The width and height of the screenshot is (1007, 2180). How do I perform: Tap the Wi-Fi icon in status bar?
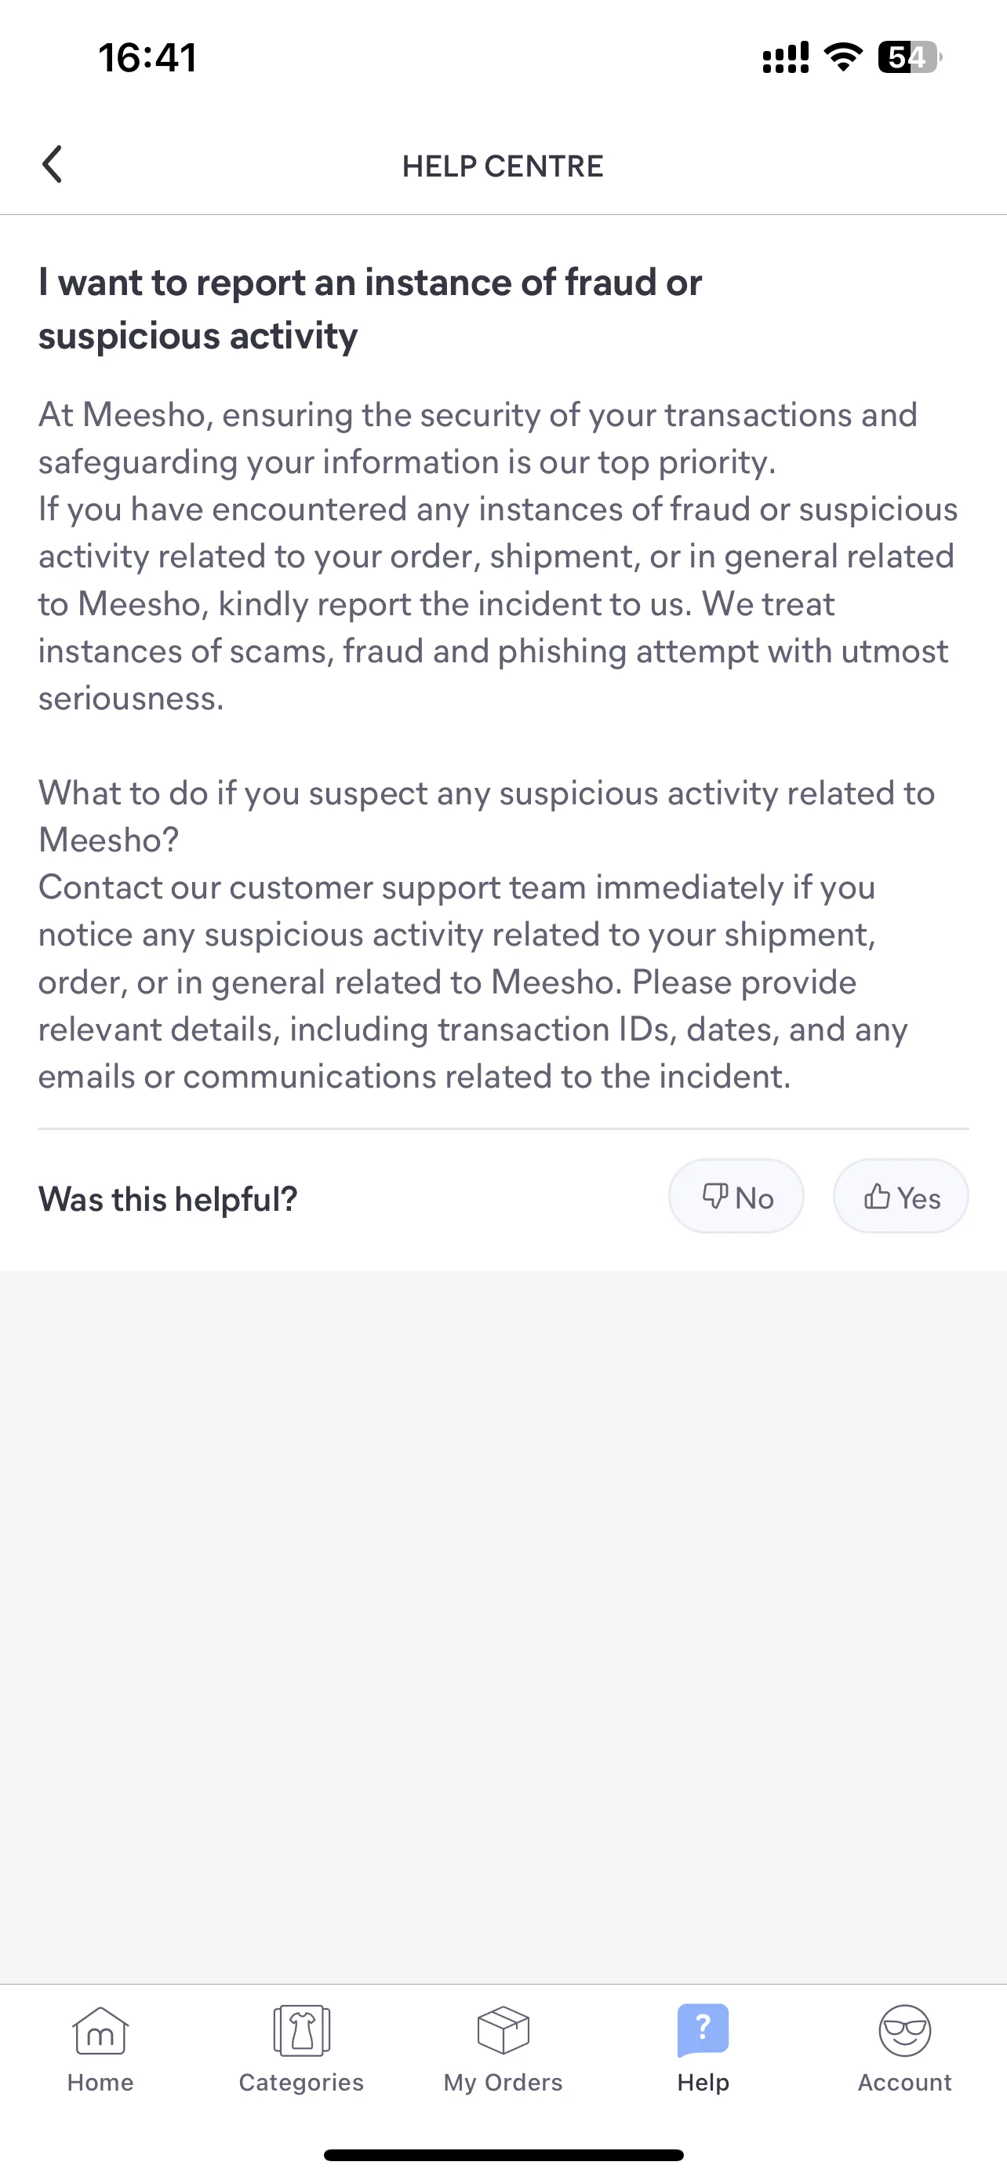coord(843,57)
